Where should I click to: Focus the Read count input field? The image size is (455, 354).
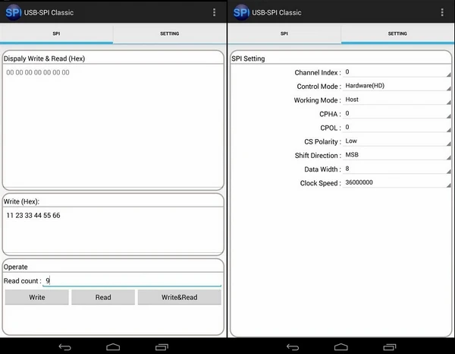point(132,281)
